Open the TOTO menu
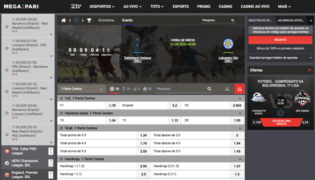Screen dimensions: 315x180 [x=157, y=7]
